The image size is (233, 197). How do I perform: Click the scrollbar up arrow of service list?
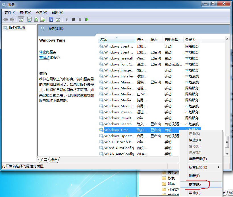[227, 39]
